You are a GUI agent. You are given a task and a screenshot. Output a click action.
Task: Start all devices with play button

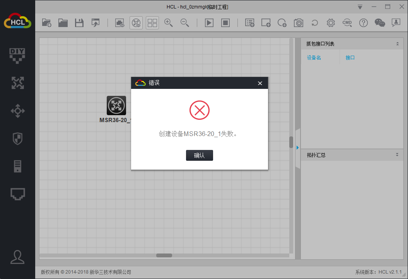coord(209,23)
